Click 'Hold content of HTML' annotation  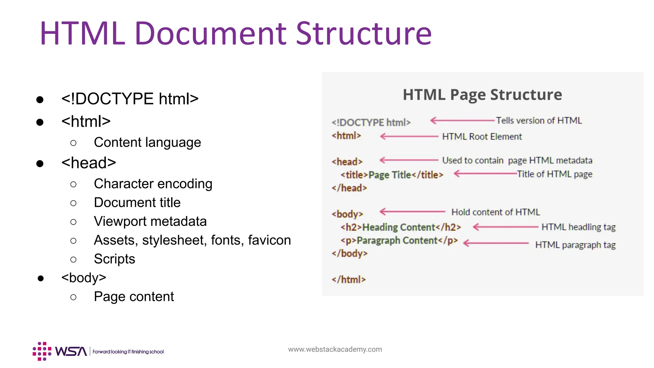point(496,212)
